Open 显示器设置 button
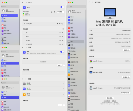The height and width of the screenshot is (111, 133). point(126,77)
